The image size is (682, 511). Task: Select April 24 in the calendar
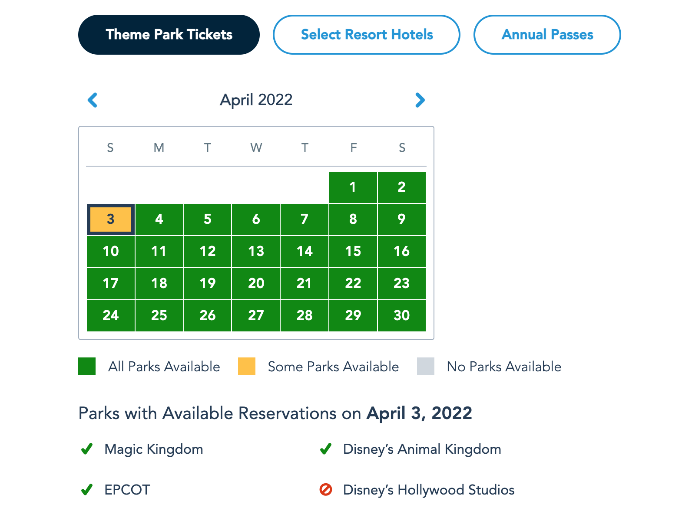(x=111, y=316)
